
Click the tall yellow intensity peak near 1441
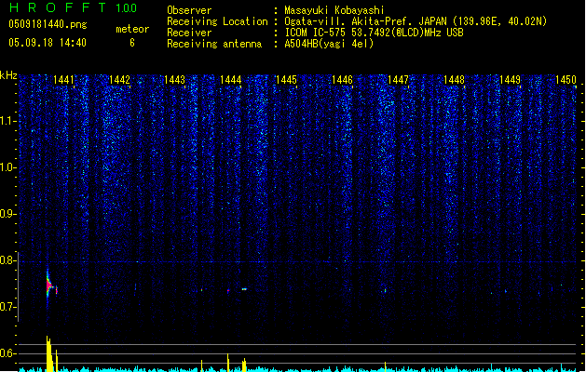(49, 353)
